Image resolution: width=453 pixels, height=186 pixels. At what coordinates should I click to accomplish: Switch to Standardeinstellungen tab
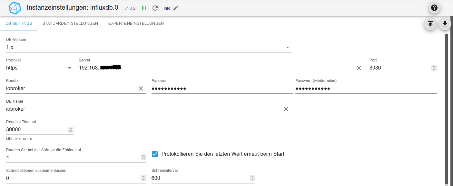(x=70, y=23)
